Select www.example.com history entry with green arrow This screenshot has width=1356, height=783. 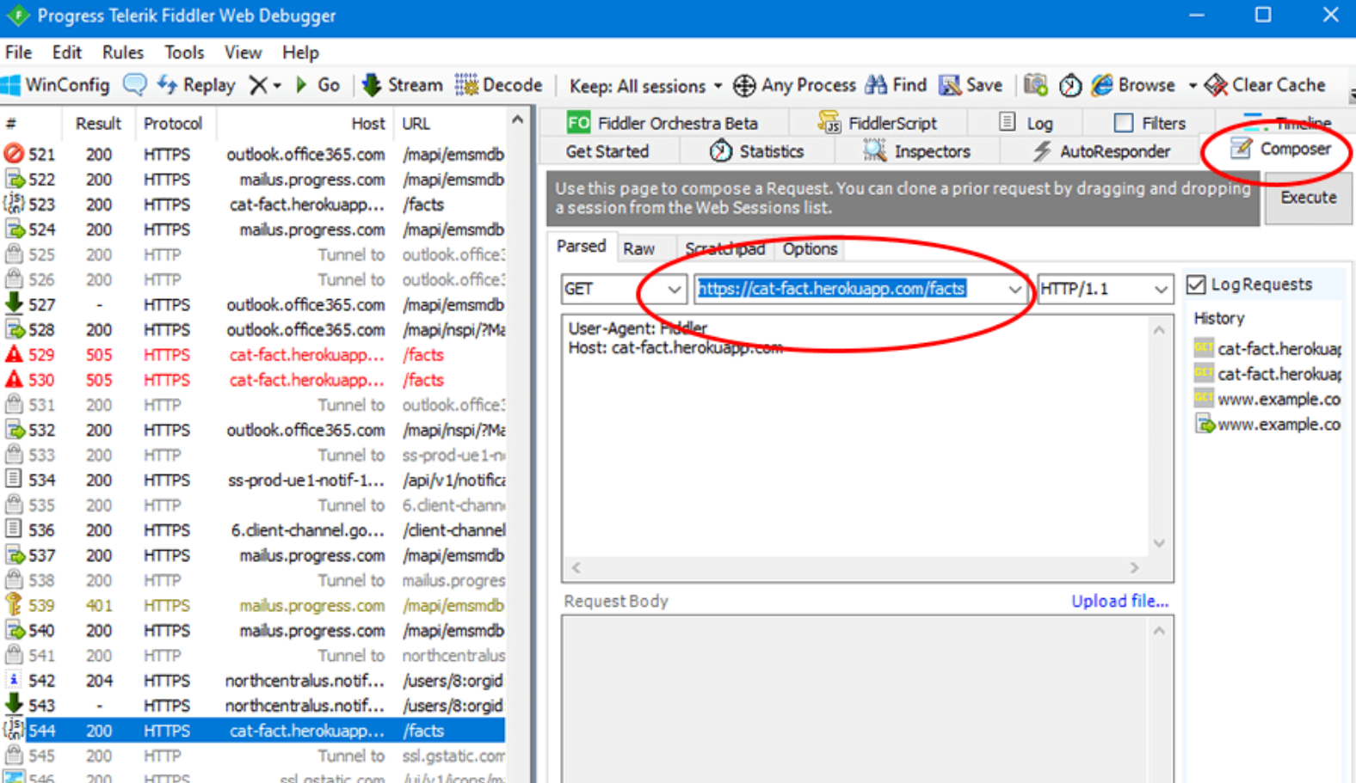click(x=1267, y=424)
